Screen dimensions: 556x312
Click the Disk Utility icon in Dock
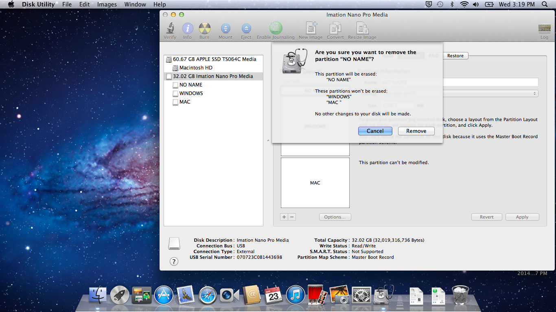pyautogui.click(x=384, y=295)
